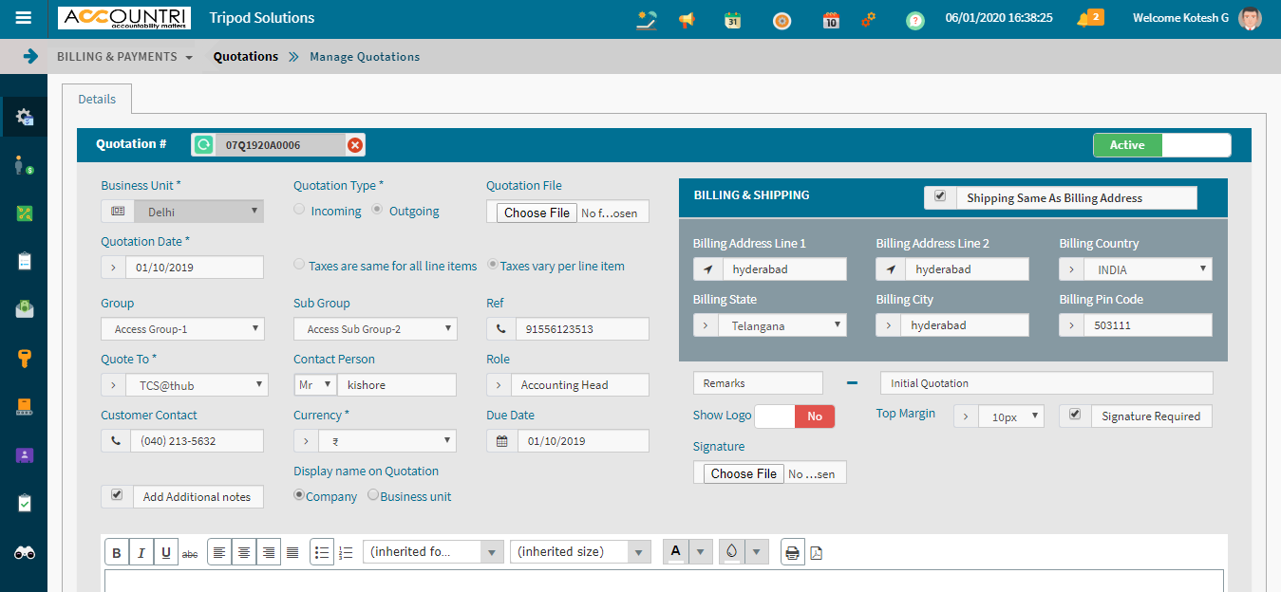Screen dimensions: 1281x592
Task: Open the orange gears settings icon
Action: pos(868,19)
